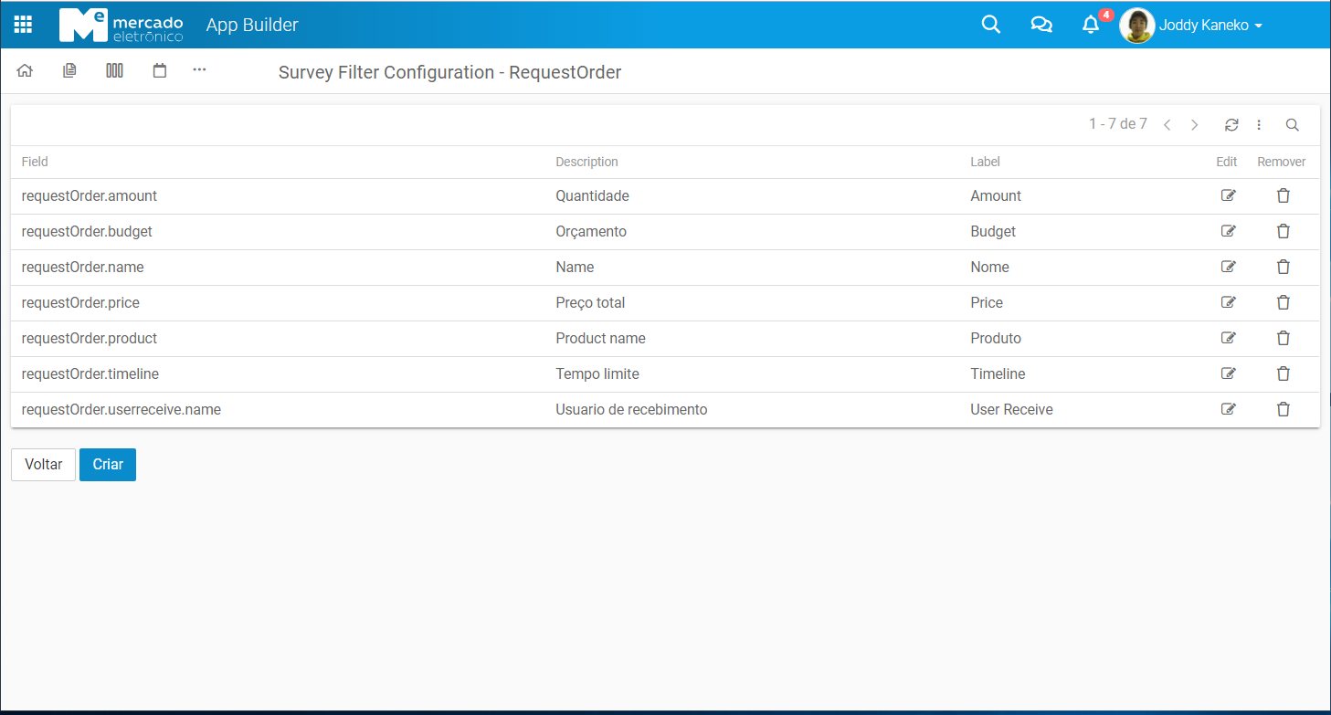Remove the requestOrder.budget row

[x=1283, y=231]
